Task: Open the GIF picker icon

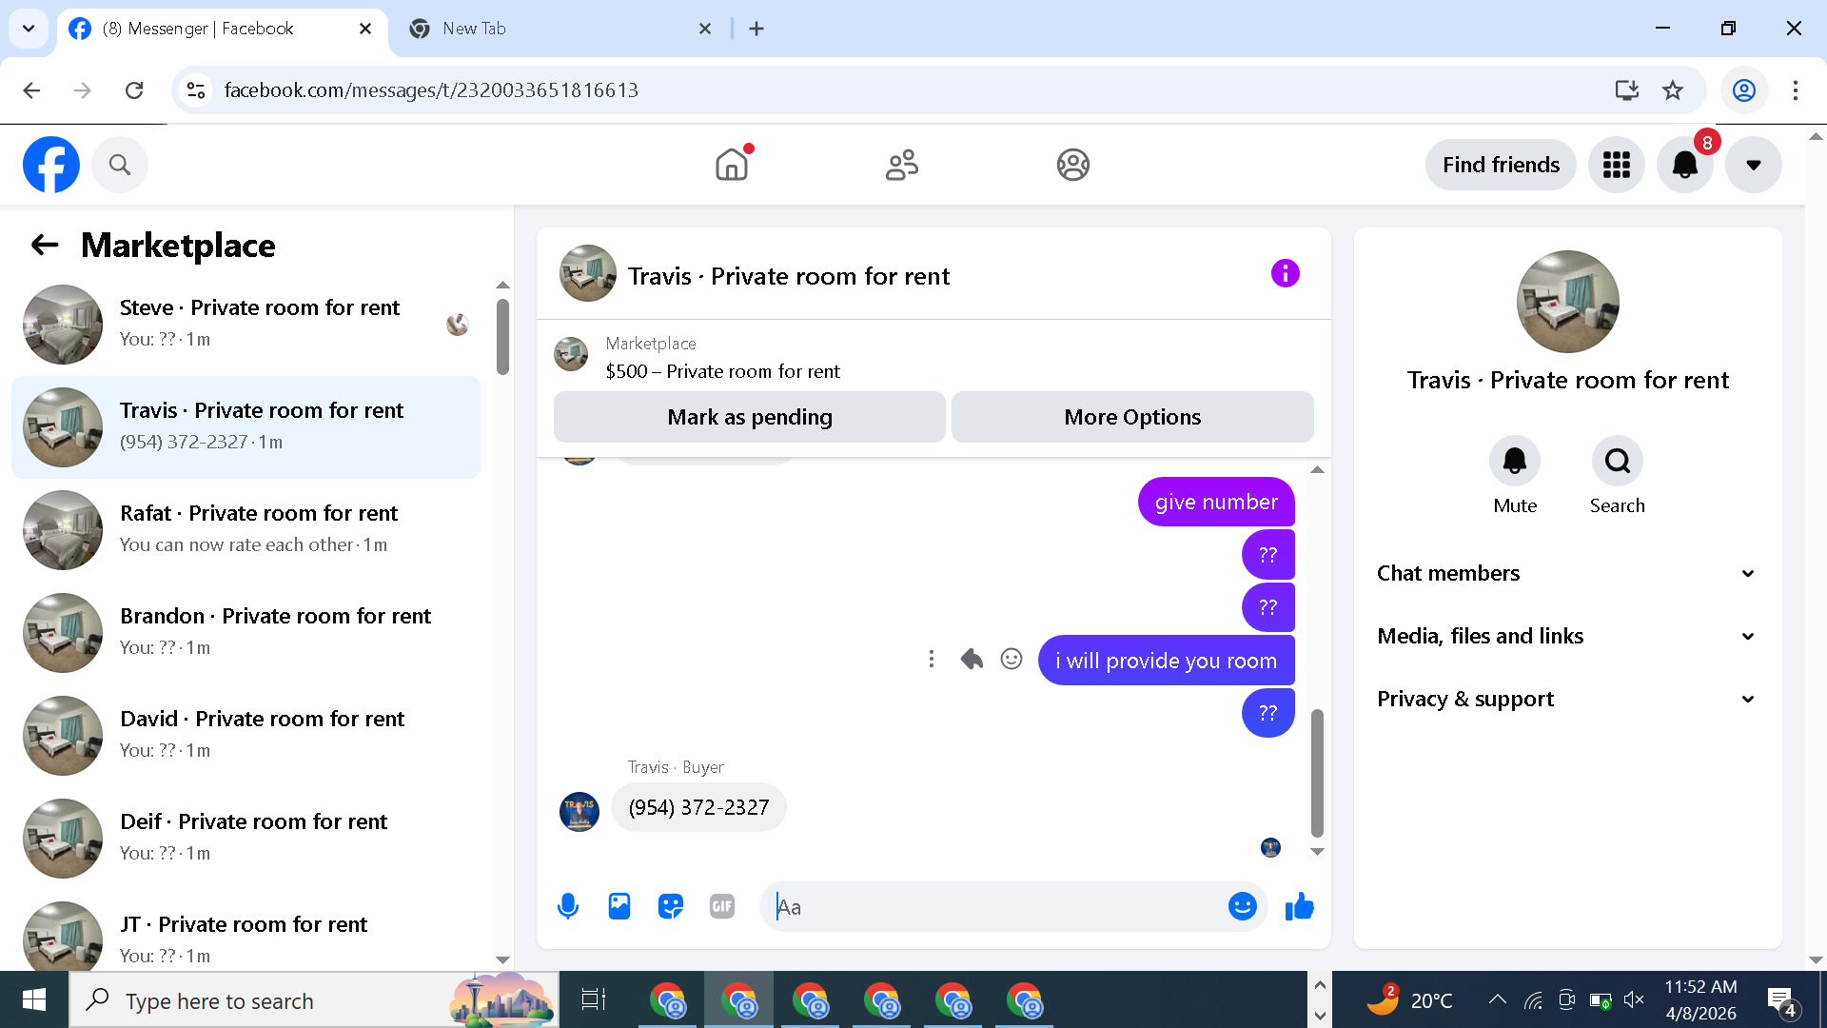Action: [x=722, y=906]
